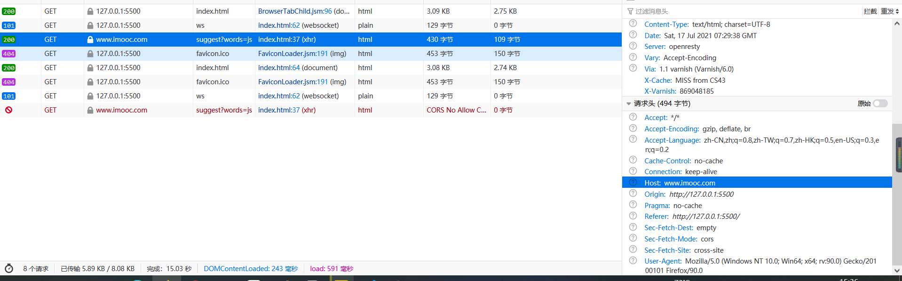Click the Sec-Fetch-Site documentation icon
The width and height of the screenshot is (902, 281).
(633, 249)
